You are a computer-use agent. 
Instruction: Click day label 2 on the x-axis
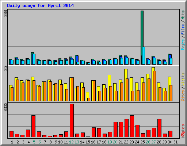[18, 142]
